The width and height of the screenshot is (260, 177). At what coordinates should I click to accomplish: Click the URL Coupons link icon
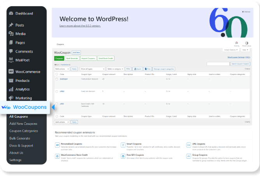tap(189, 145)
